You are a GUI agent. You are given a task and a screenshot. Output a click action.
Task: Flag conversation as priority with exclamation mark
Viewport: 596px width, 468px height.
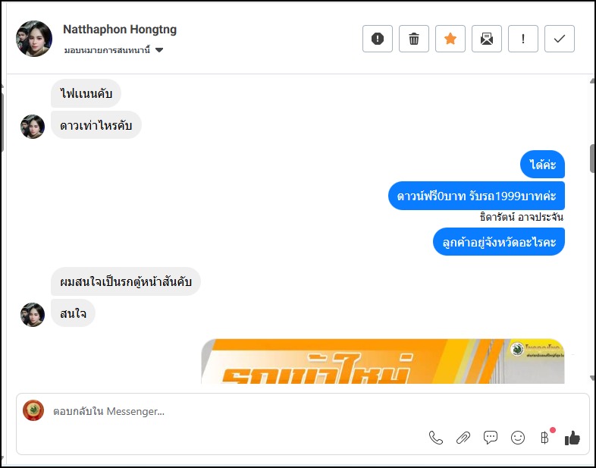pyautogui.click(x=523, y=39)
